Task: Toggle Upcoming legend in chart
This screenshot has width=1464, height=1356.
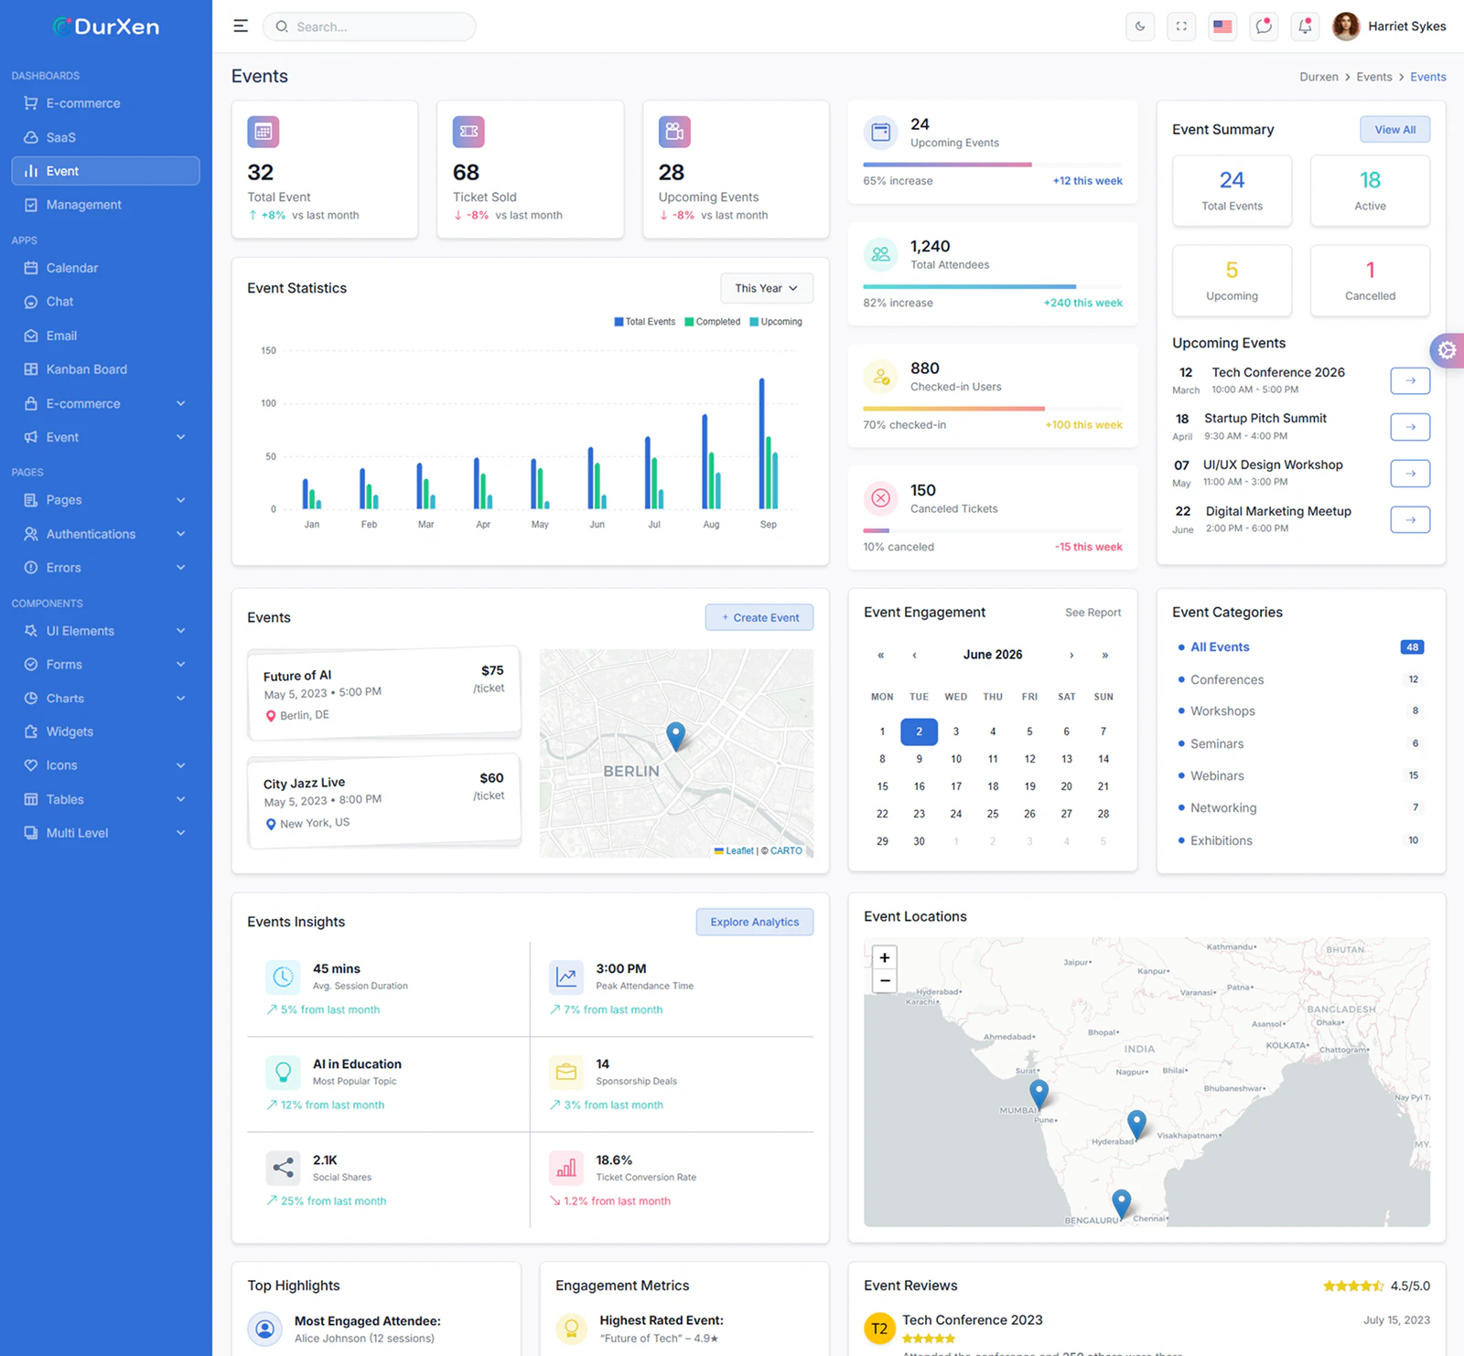Action: [x=776, y=322]
